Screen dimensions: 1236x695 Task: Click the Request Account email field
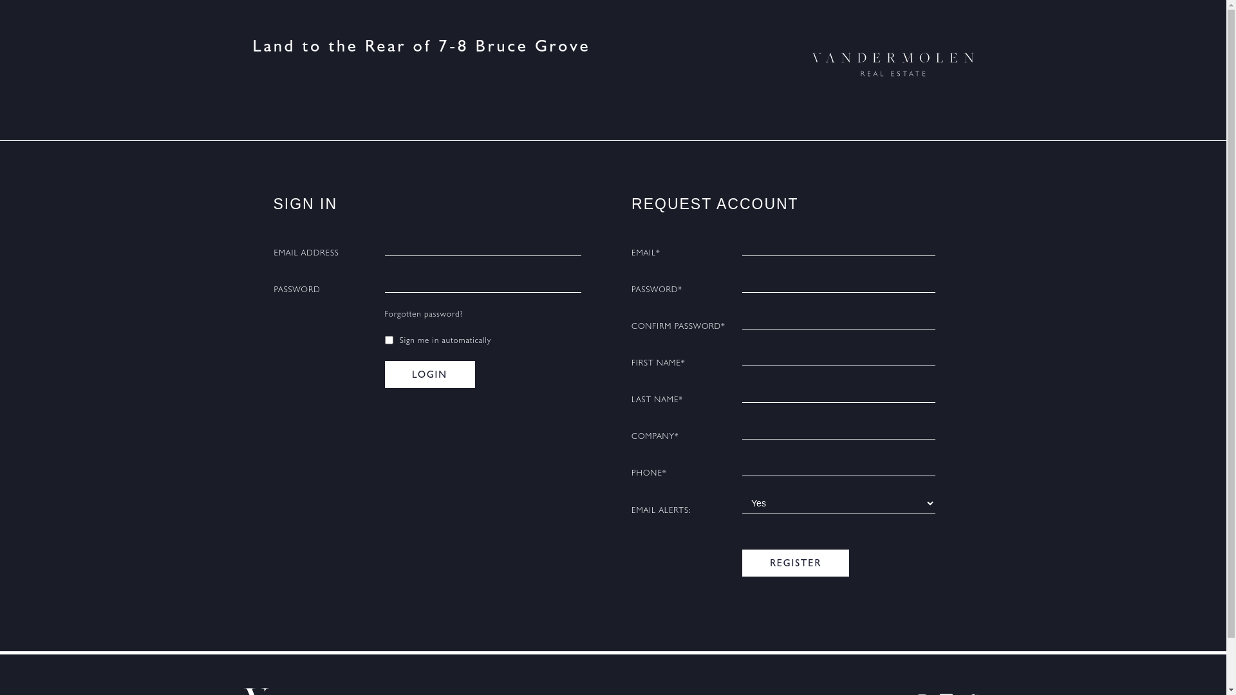coord(838,248)
